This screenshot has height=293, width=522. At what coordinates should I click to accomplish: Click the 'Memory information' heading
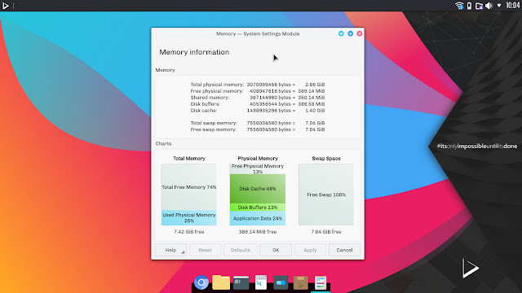[x=194, y=52]
